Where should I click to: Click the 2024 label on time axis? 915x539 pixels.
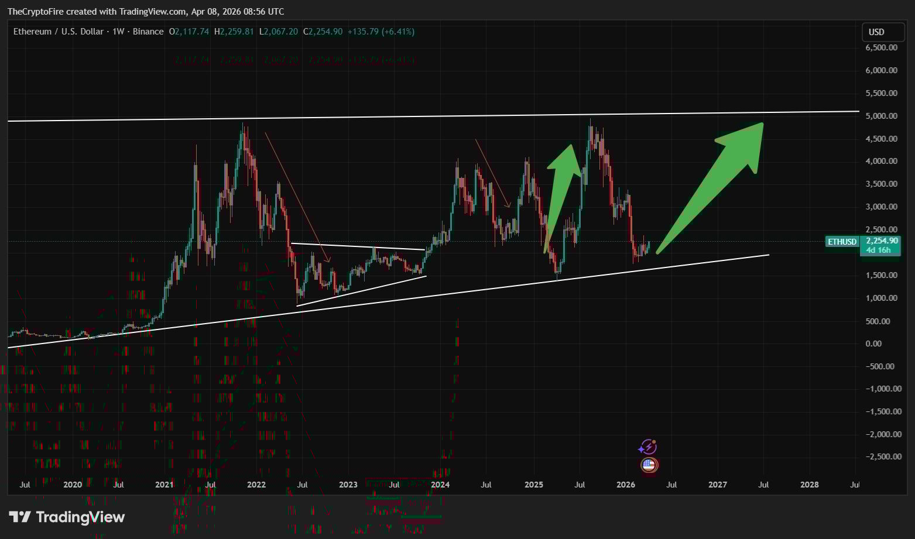(x=440, y=485)
